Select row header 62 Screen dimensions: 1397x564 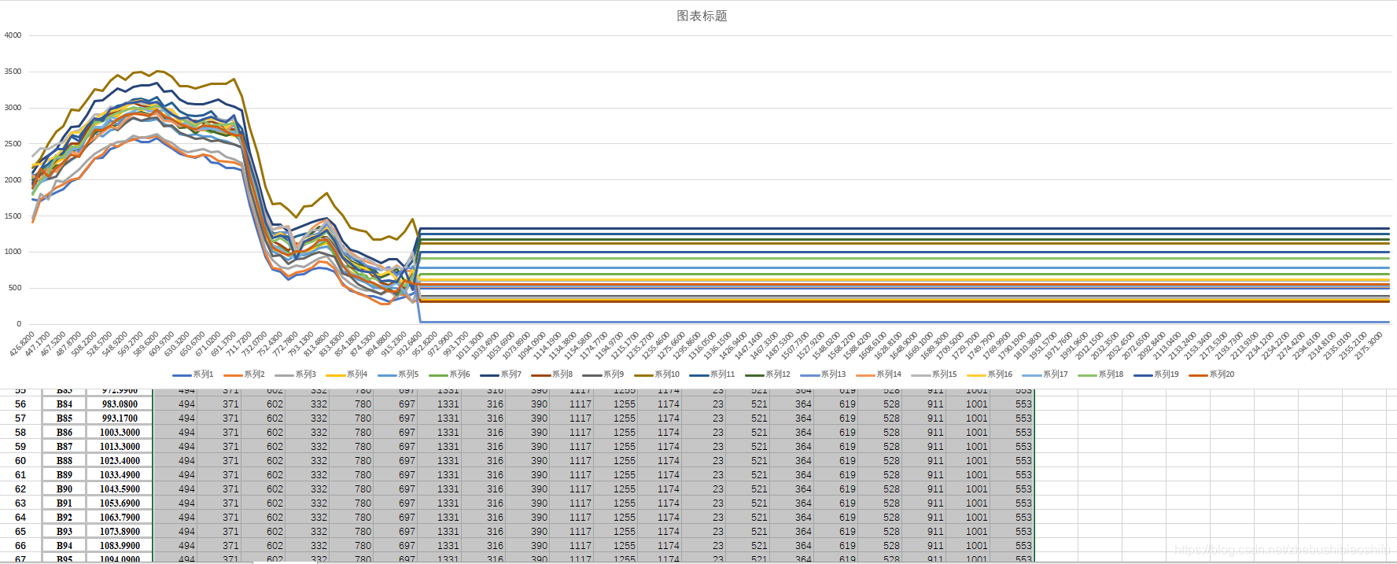(x=20, y=489)
